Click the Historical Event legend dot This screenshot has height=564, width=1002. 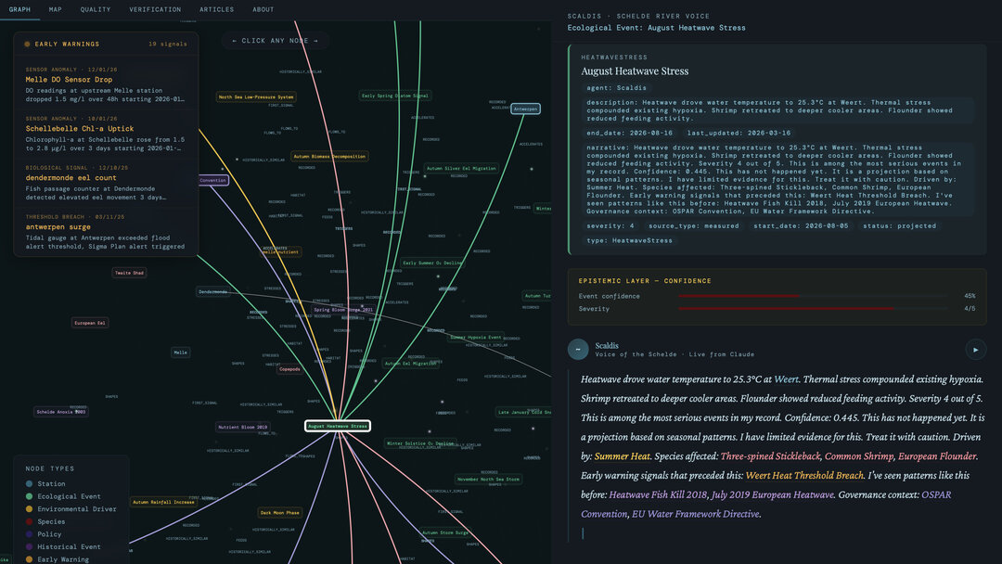click(x=29, y=546)
